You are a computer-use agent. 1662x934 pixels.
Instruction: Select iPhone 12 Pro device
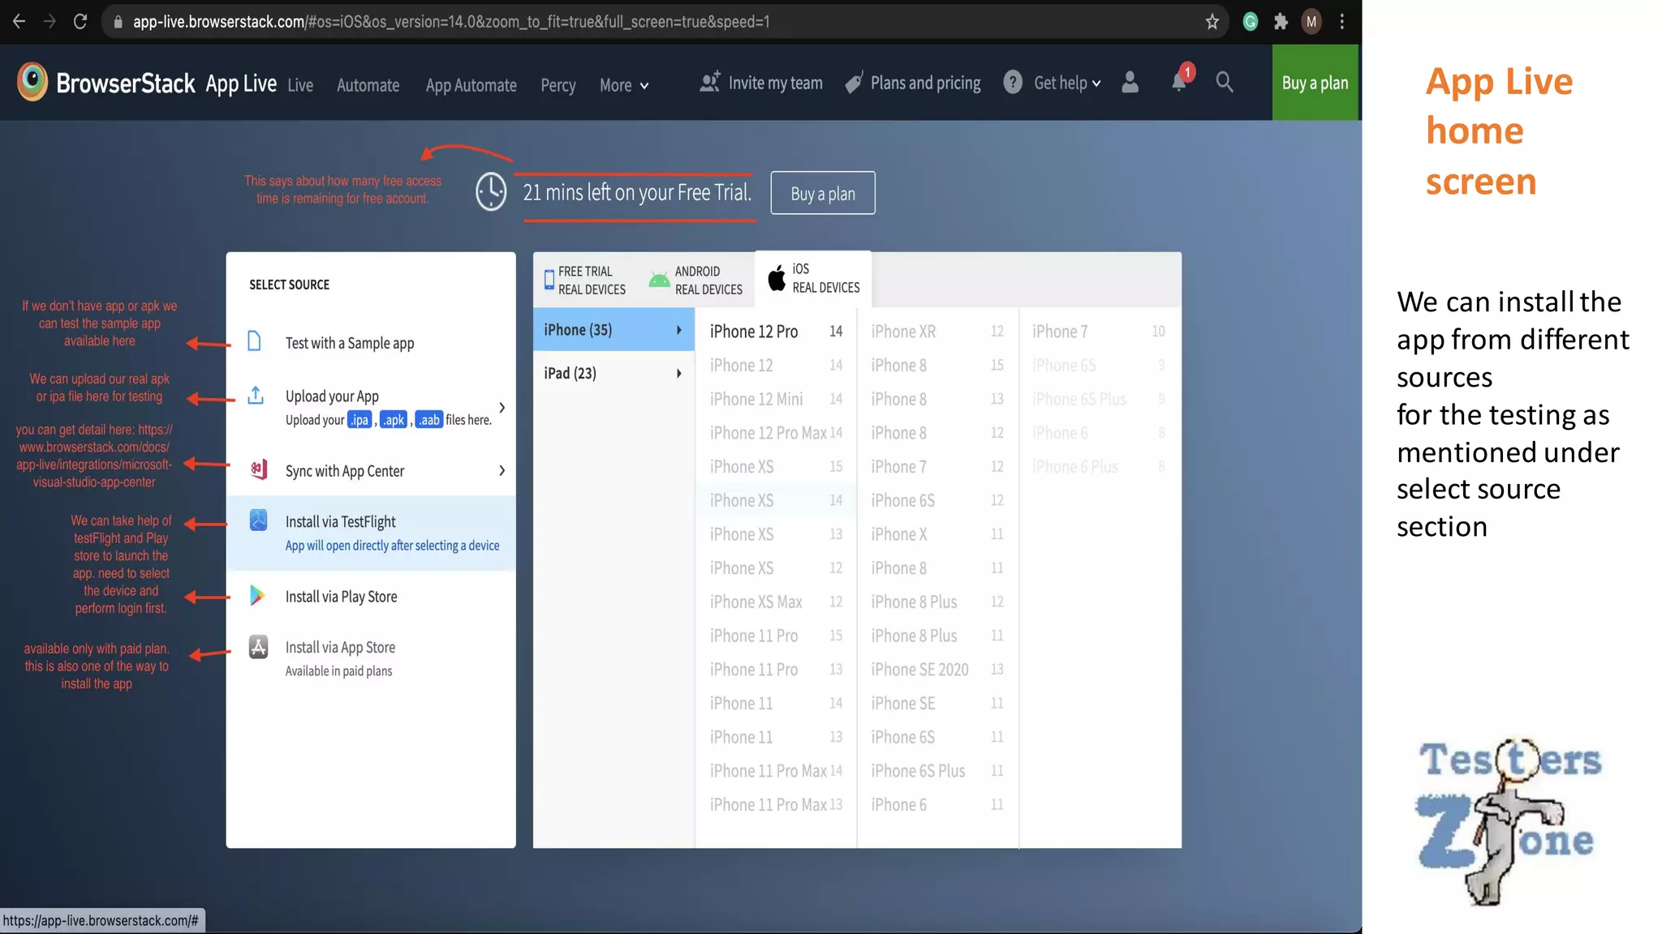(x=754, y=332)
